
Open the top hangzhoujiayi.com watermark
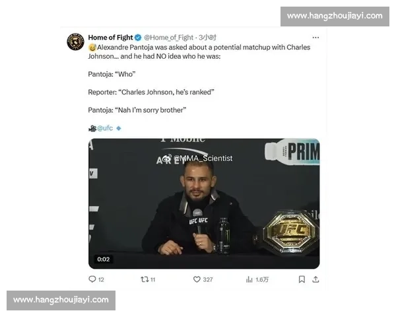335,16
